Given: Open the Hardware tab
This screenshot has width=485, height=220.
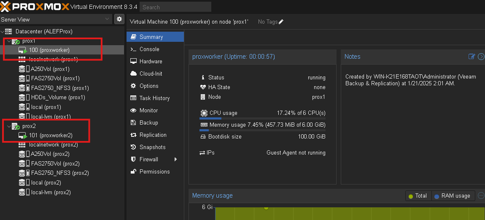Looking at the screenshot, I should coord(155,61).
